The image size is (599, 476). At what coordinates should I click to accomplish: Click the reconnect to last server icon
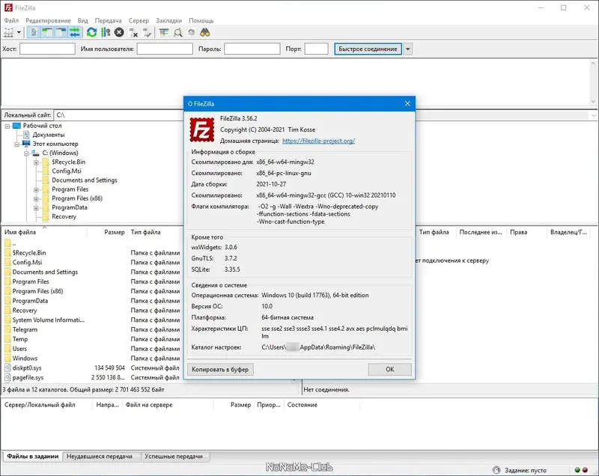147,33
